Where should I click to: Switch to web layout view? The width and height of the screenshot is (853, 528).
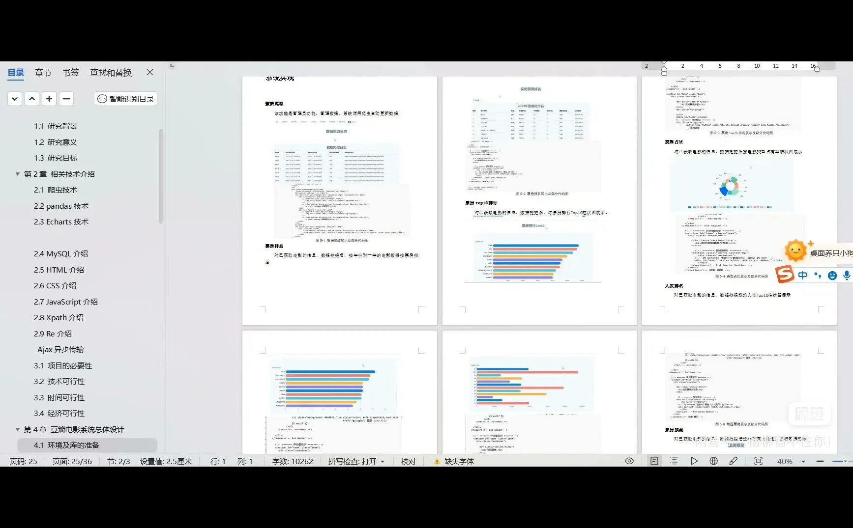714,461
